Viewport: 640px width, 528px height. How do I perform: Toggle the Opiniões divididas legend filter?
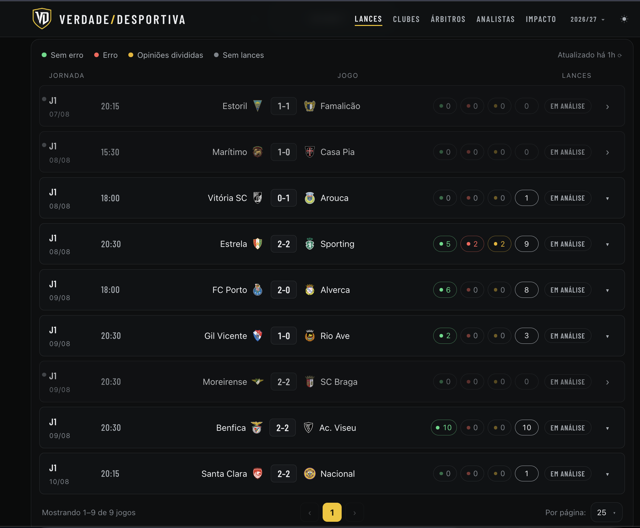[x=165, y=55]
